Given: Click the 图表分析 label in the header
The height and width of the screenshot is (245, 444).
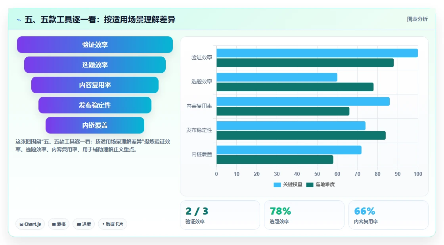Looking at the screenshot, I should pyautogui.click(x=417, y=19).
